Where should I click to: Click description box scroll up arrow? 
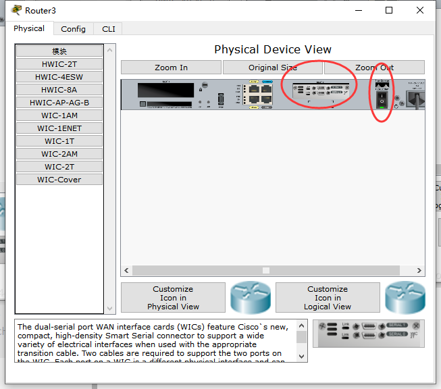point(301,326)
